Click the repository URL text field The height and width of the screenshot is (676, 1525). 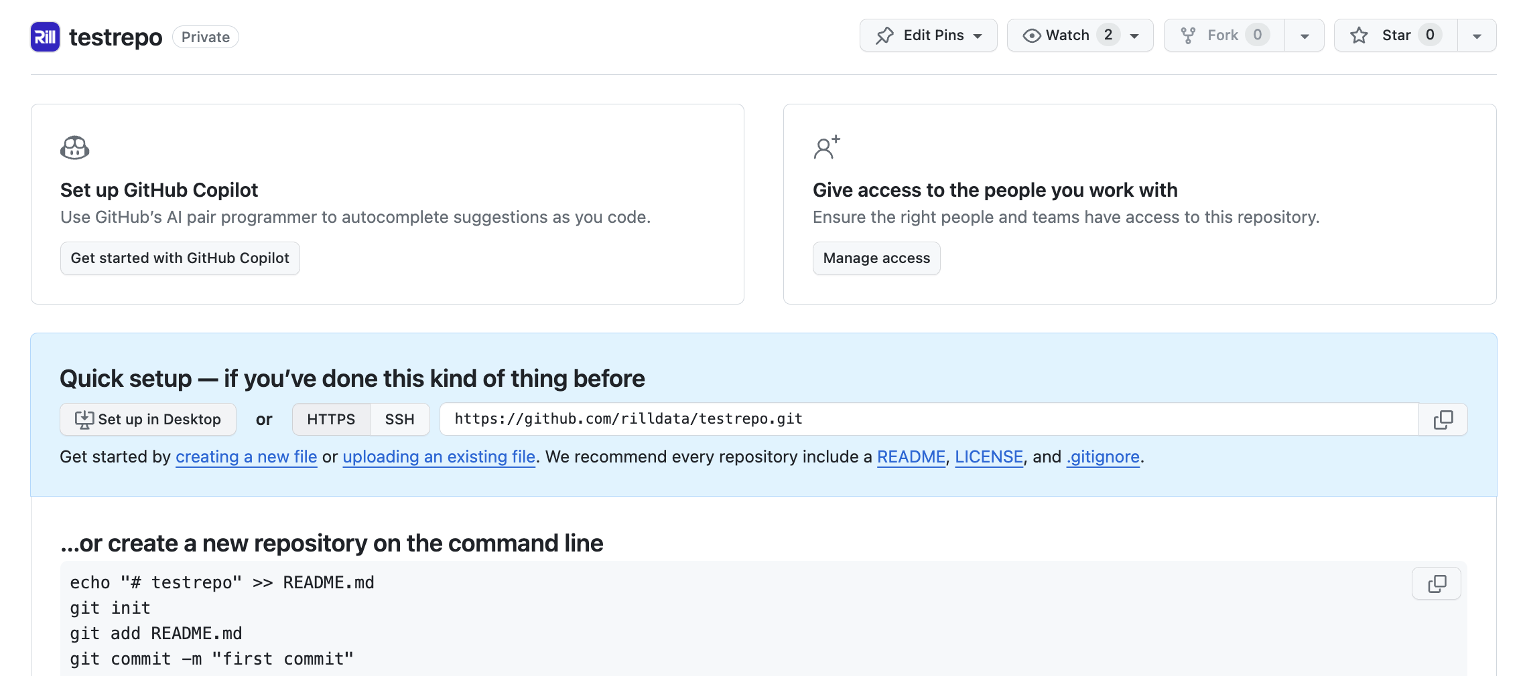929,420
